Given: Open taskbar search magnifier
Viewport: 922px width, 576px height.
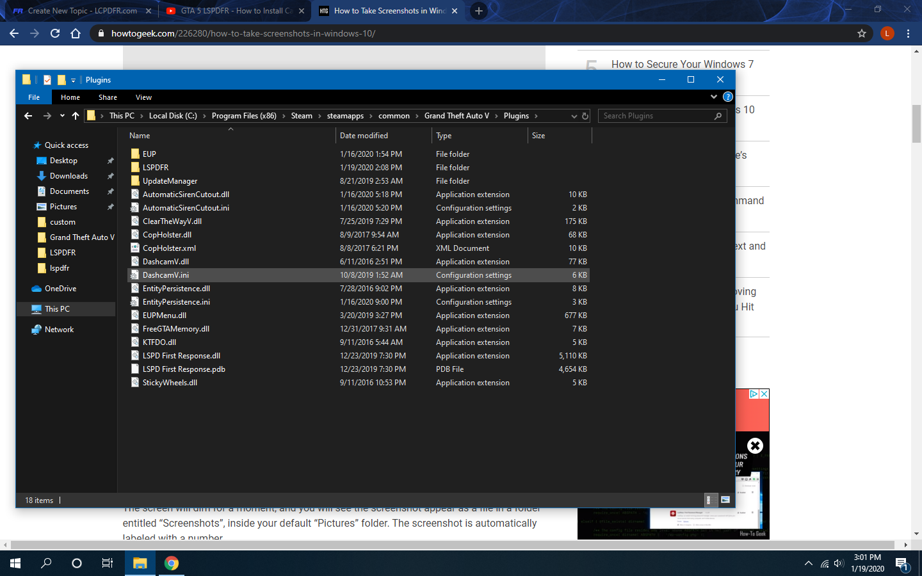Looking at the screenshot, I should 46,563.
